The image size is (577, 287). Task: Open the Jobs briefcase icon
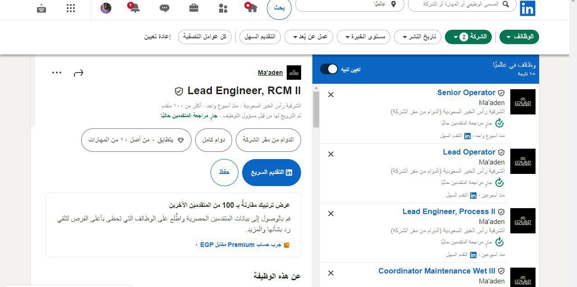point(194,8)
